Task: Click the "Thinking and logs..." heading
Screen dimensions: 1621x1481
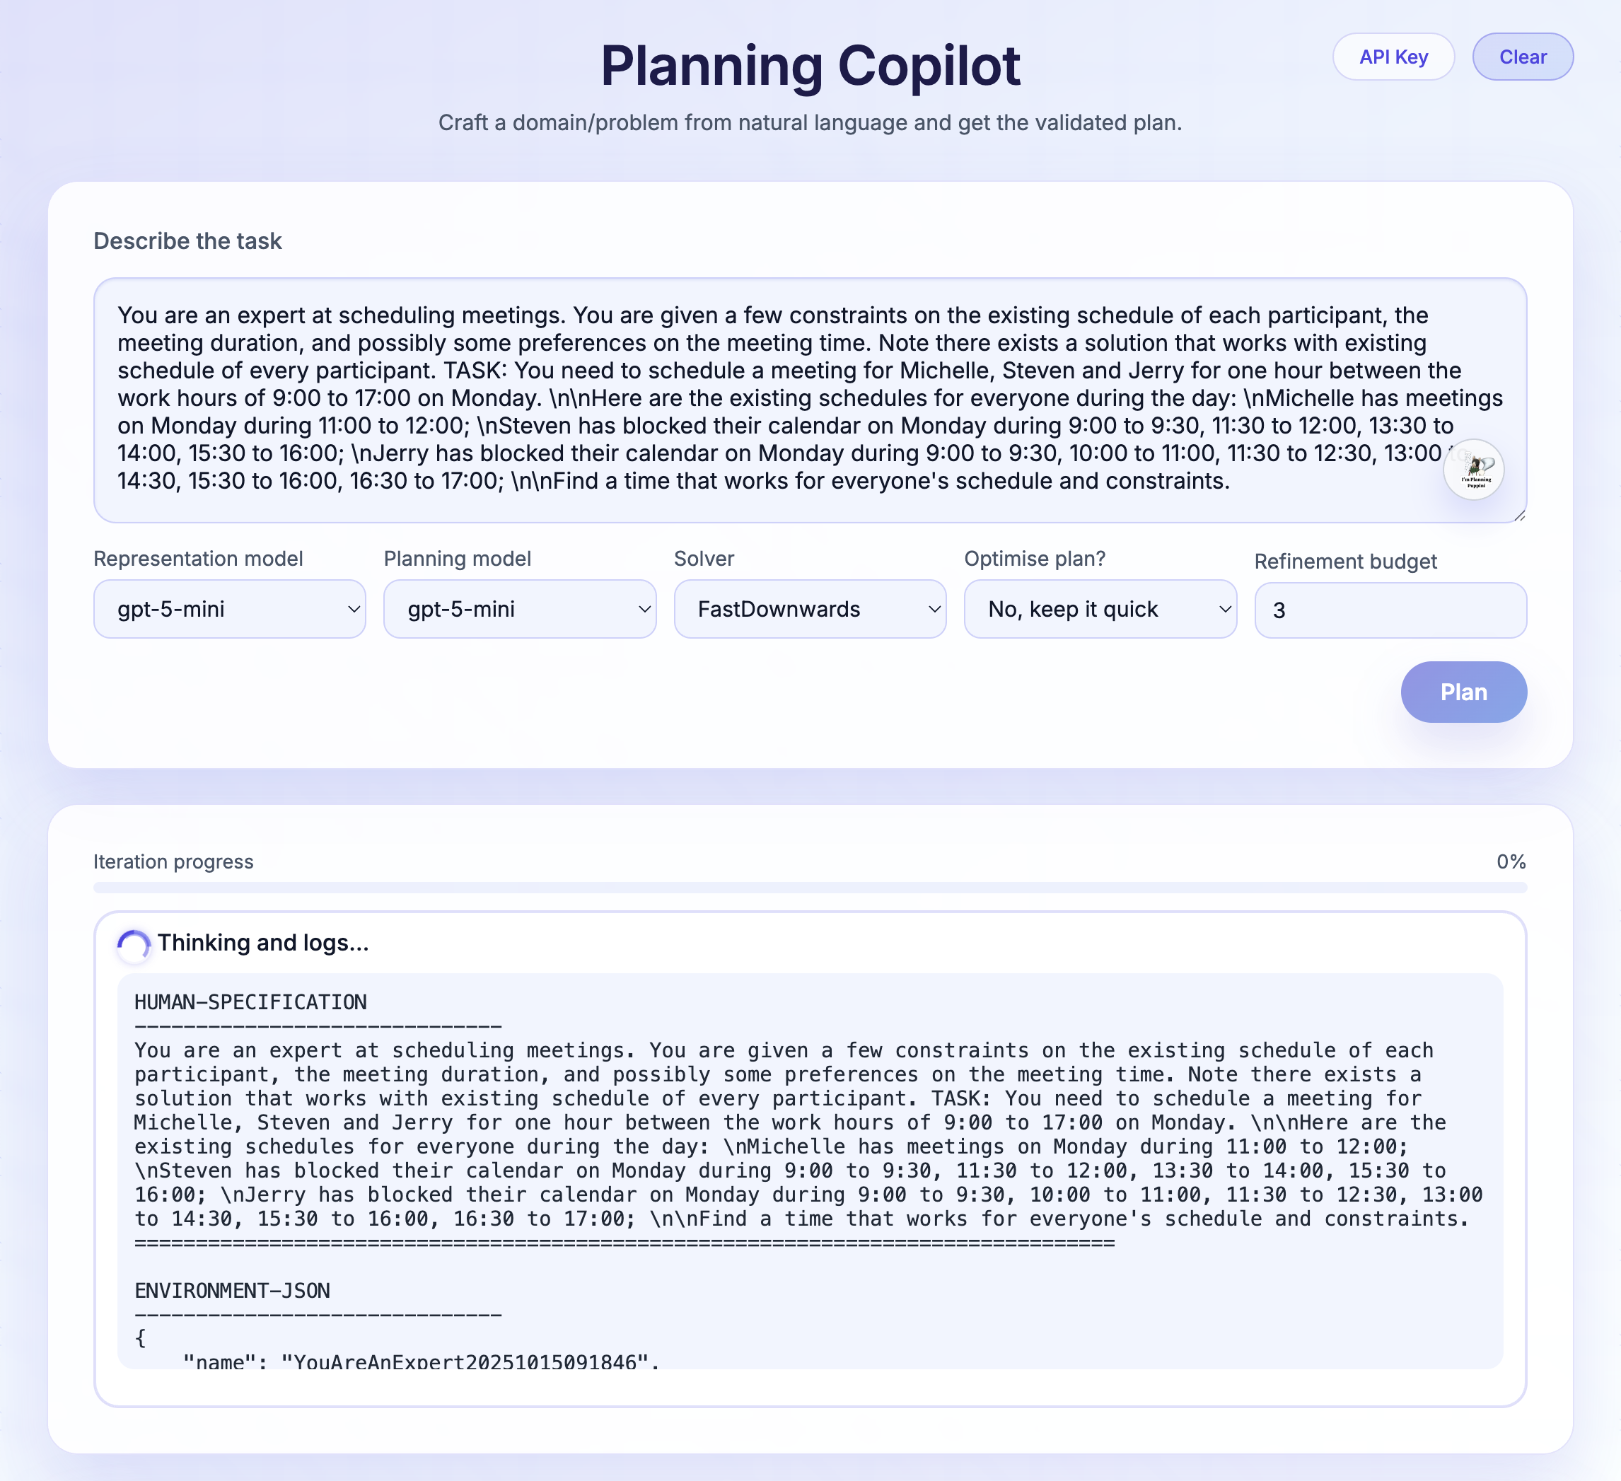Action: coord(263,942)
